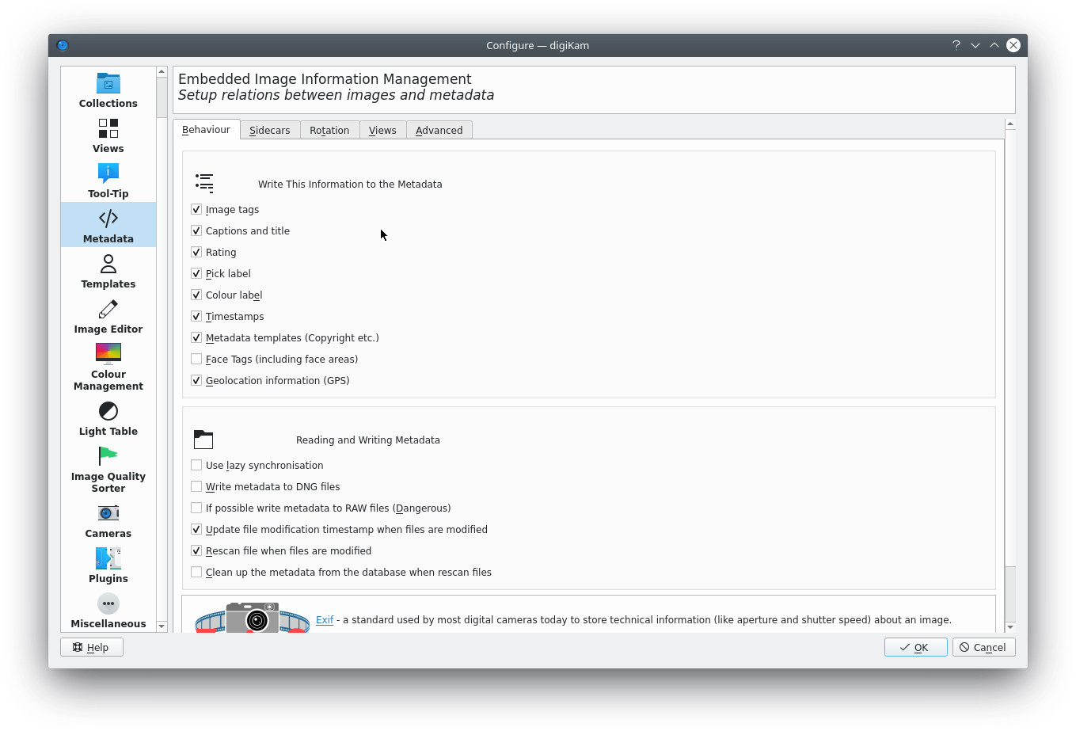
Task: Open the Tool-Tip settings section
Action: point(108,181)
